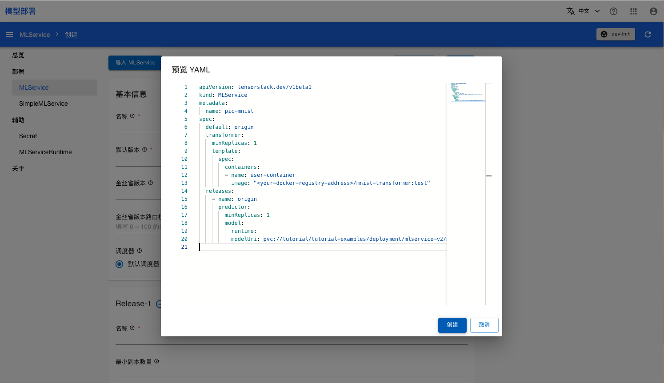This screenshot has height=383, width=664.
Task: Click line 1 apiVersion text
Action: 255,87
